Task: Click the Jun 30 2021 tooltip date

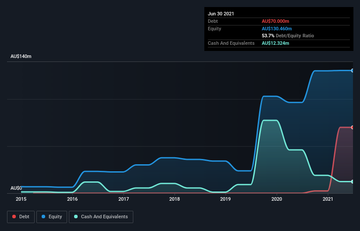Action: tap(221, 14)
